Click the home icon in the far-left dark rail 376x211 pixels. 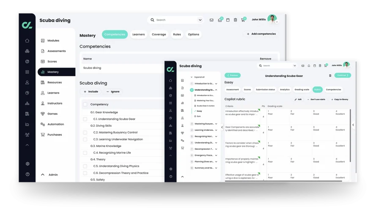(27, 41)
